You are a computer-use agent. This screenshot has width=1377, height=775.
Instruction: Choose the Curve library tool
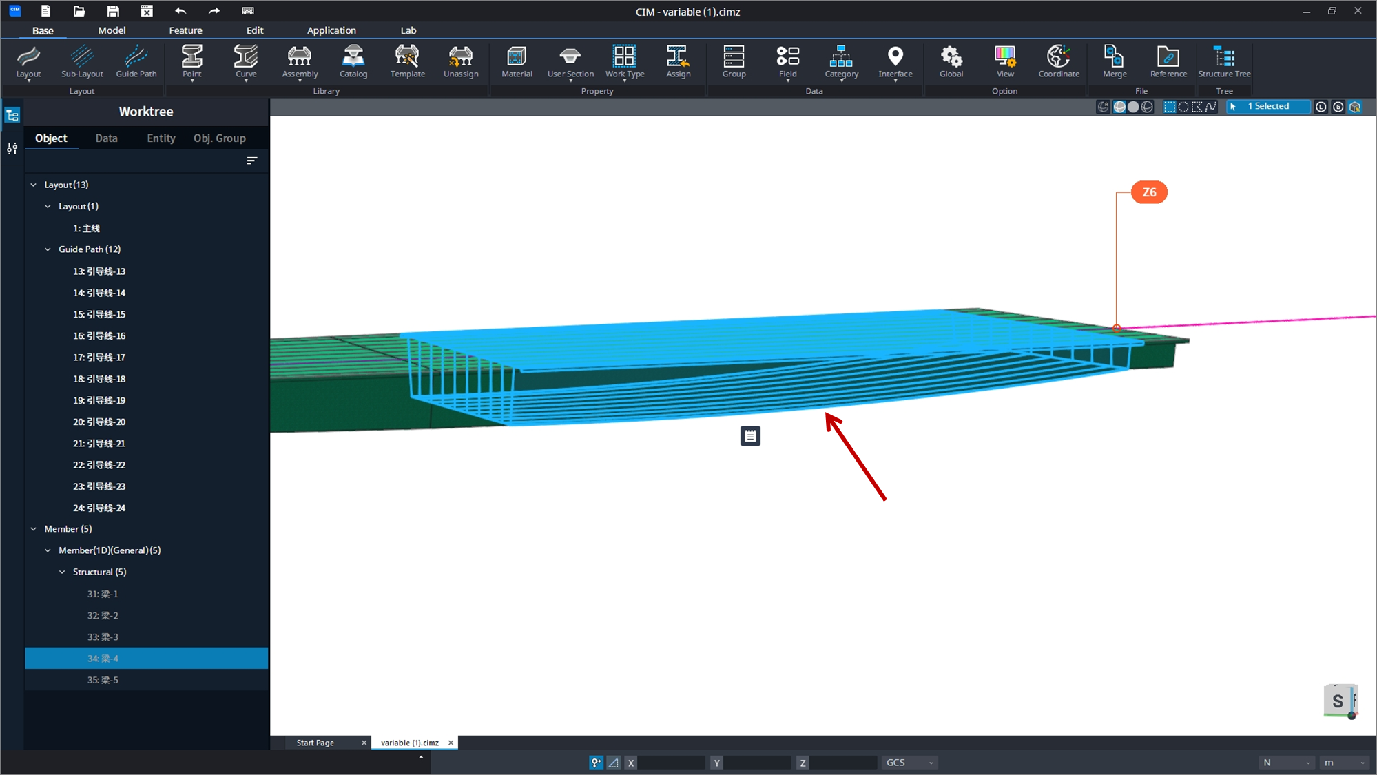(x=246, y=62)
